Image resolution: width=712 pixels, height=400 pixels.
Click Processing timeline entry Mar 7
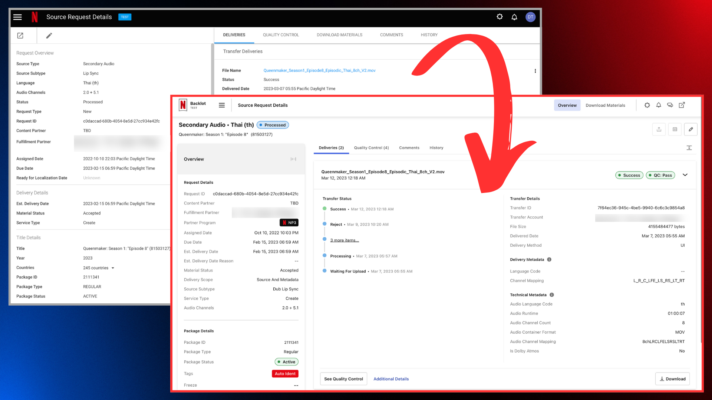363,256
